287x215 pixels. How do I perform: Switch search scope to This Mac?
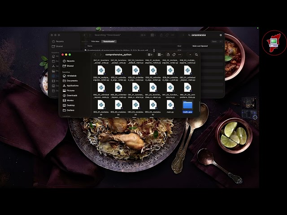(x=95, y=42)
